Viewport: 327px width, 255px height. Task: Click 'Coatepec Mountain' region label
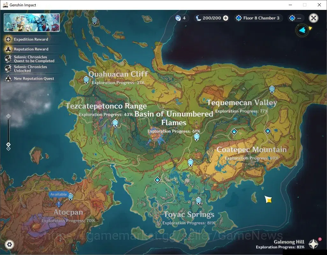pos(251,149)
